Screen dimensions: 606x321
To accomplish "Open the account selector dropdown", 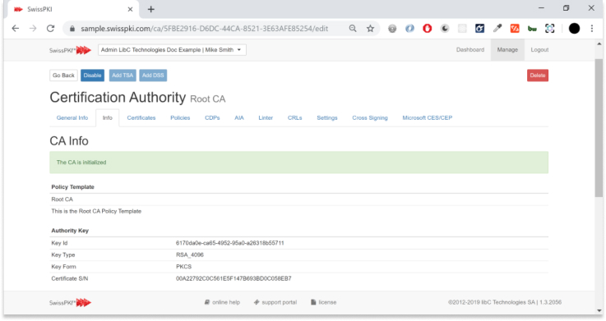I will 172,50.
